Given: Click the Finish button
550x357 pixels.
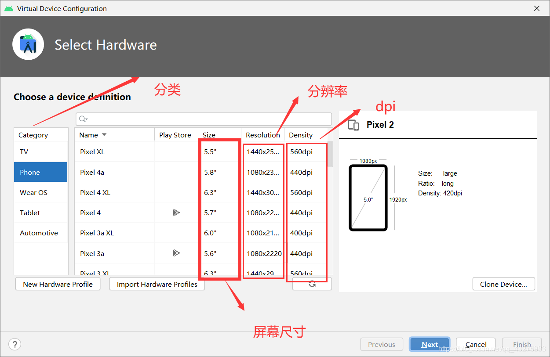Looking at the screenshot, I should point(522,344).
